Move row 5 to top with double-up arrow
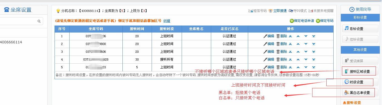The width and height of the screenshot is (382, 105). click(x=290, y=67)
